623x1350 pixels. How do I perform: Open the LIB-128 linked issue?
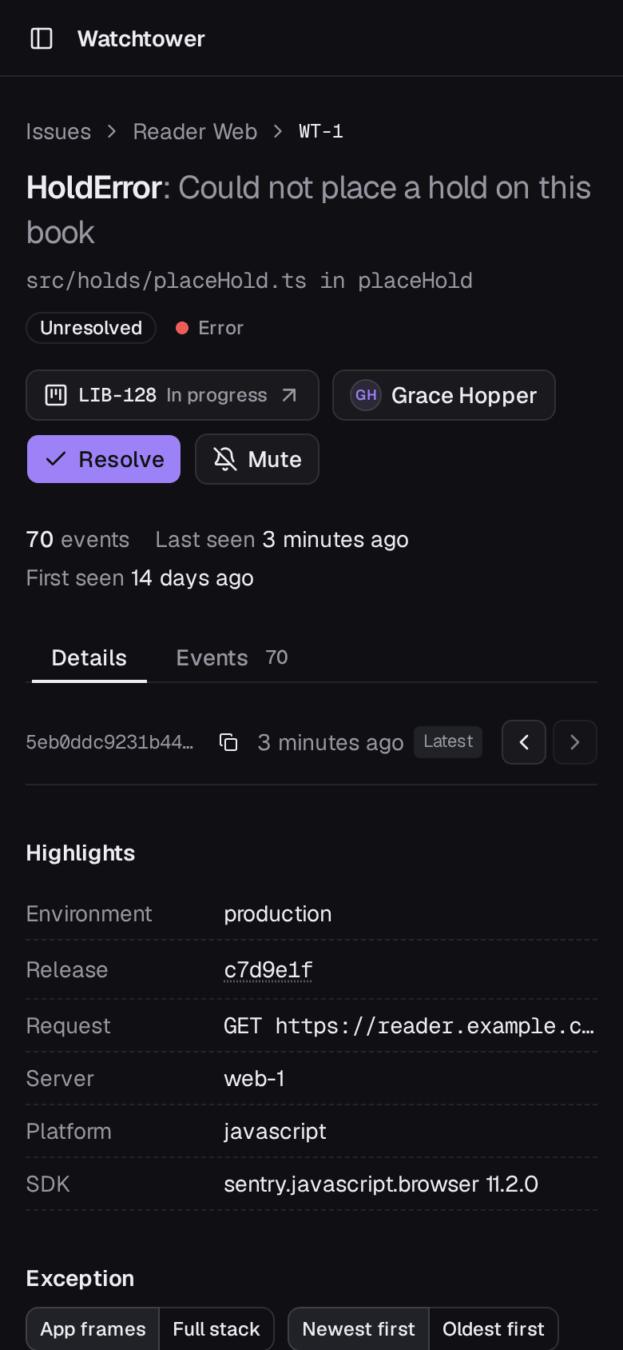click(x=173, y=395)
